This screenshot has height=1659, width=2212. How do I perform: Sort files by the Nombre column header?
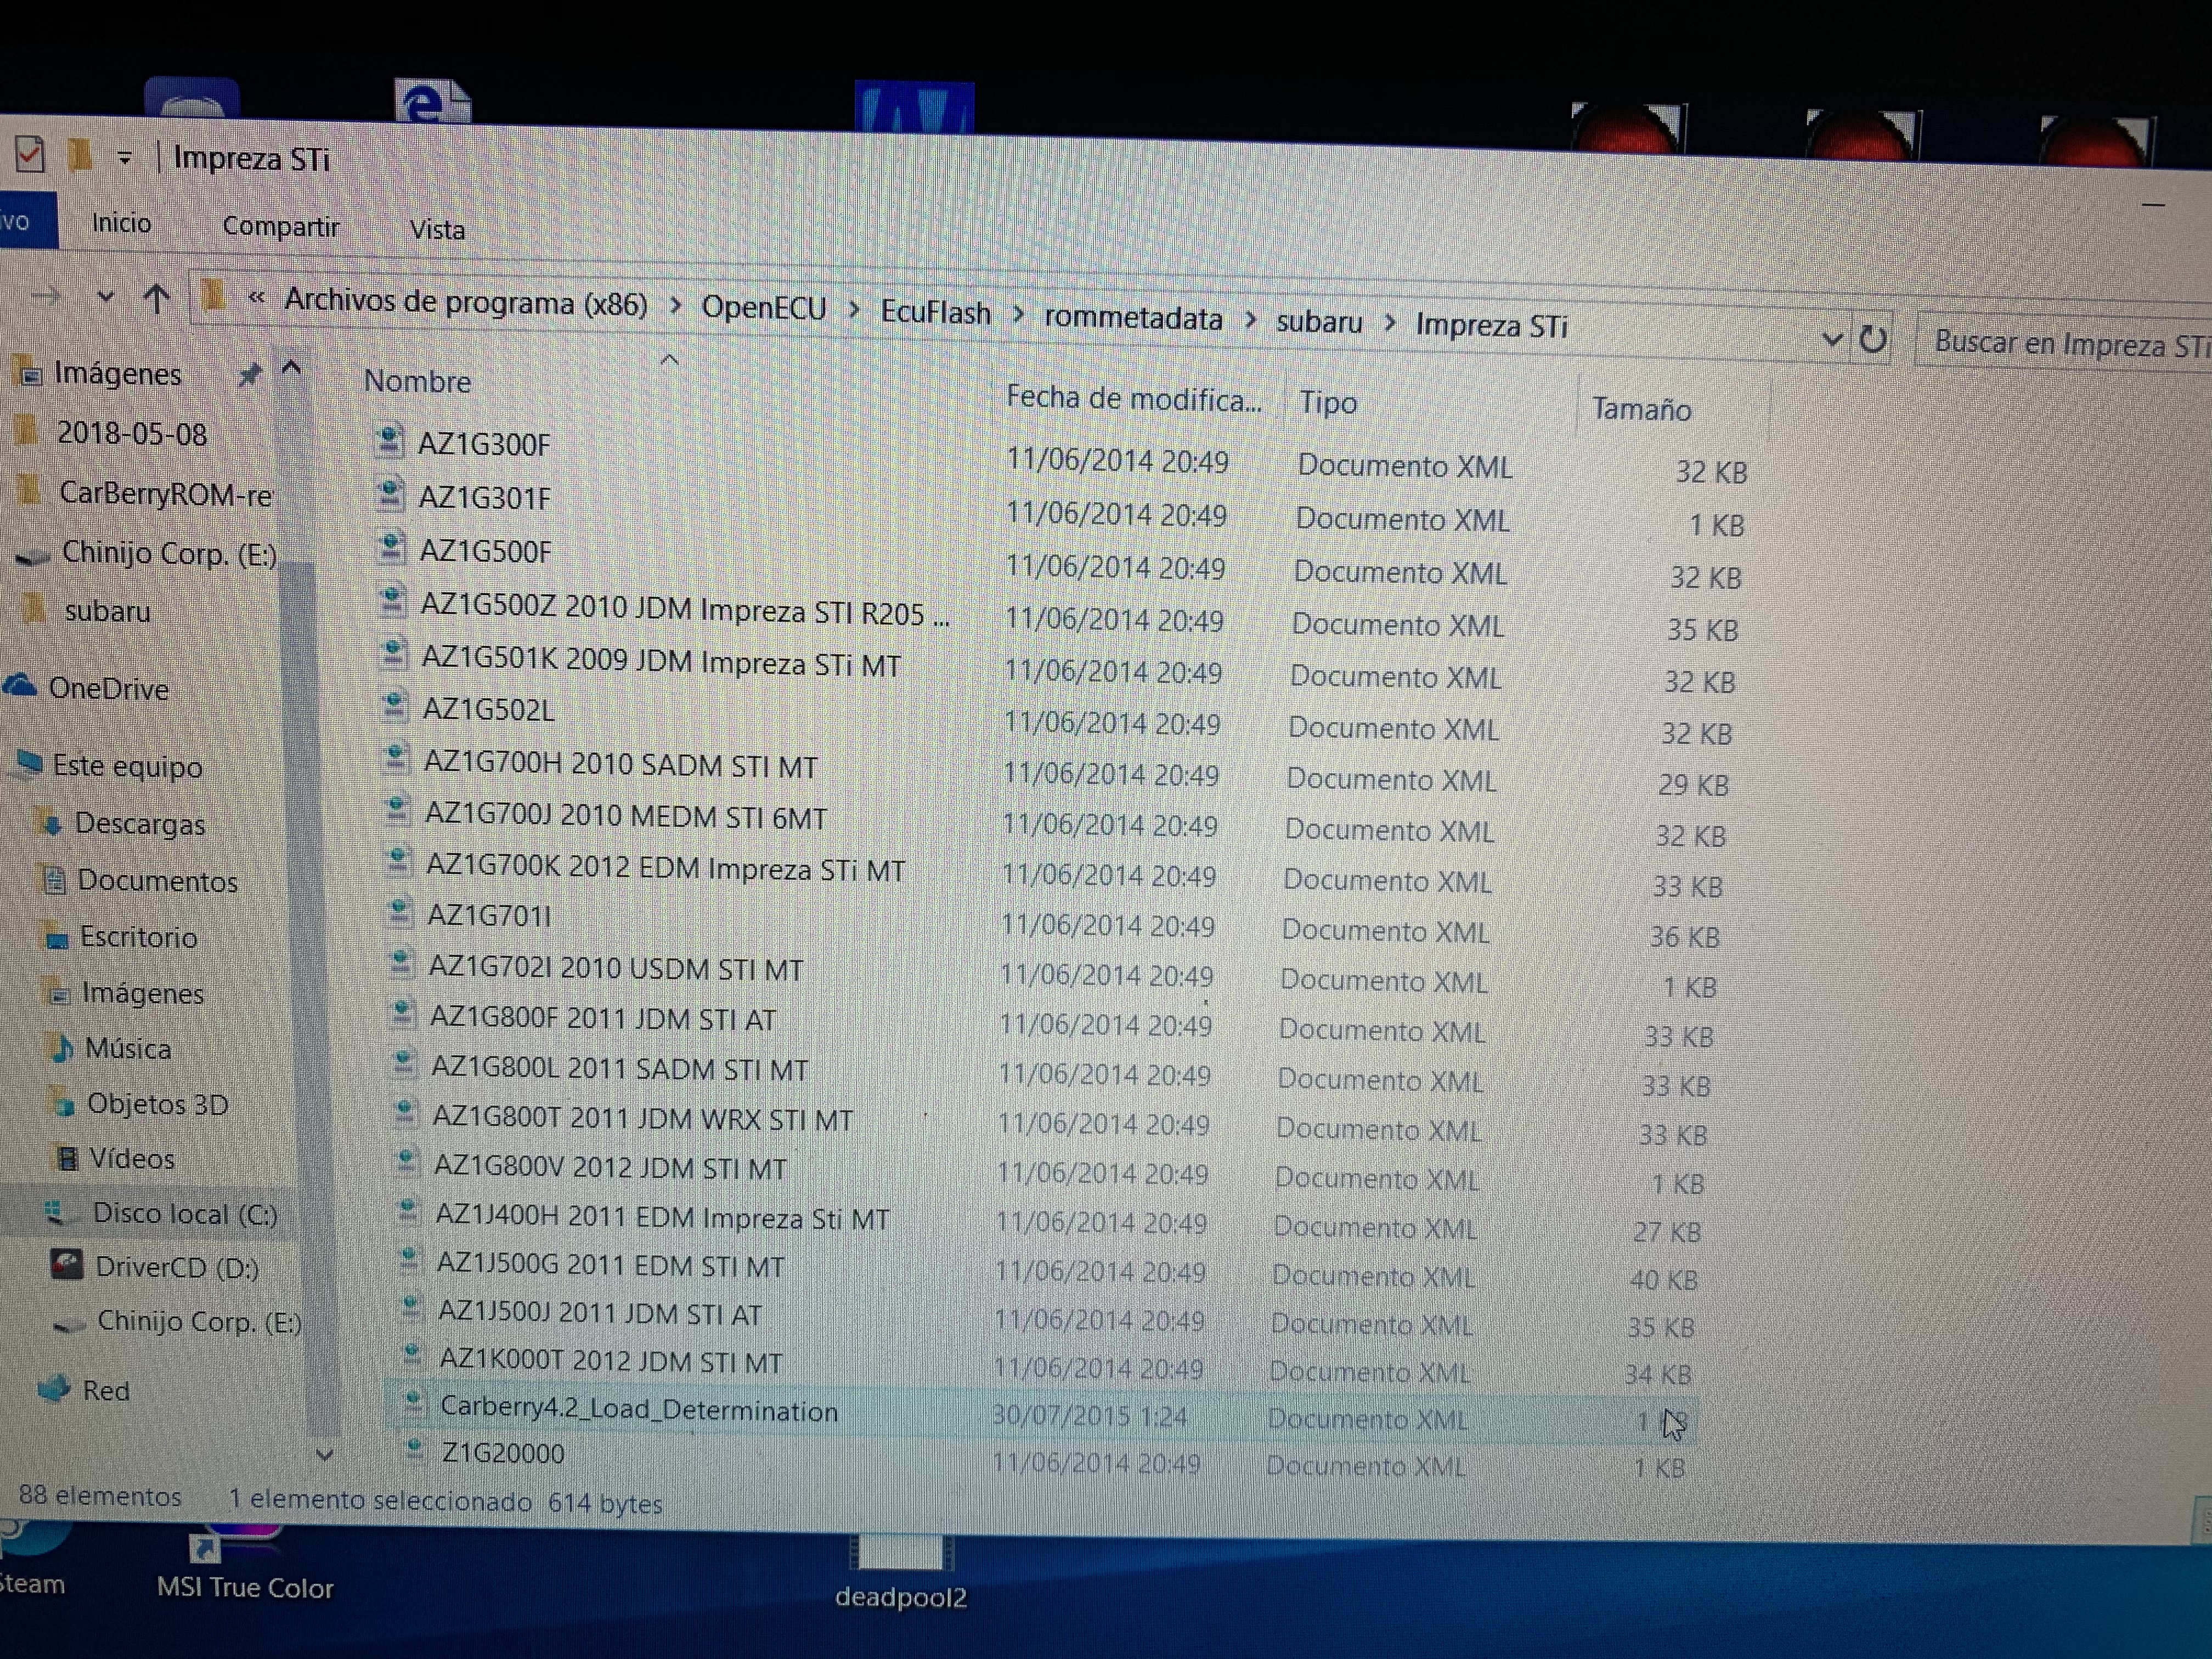click(418, 381)
